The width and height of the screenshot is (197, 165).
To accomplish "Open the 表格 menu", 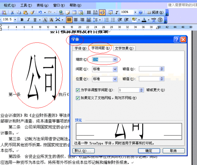I will [42, 5].
